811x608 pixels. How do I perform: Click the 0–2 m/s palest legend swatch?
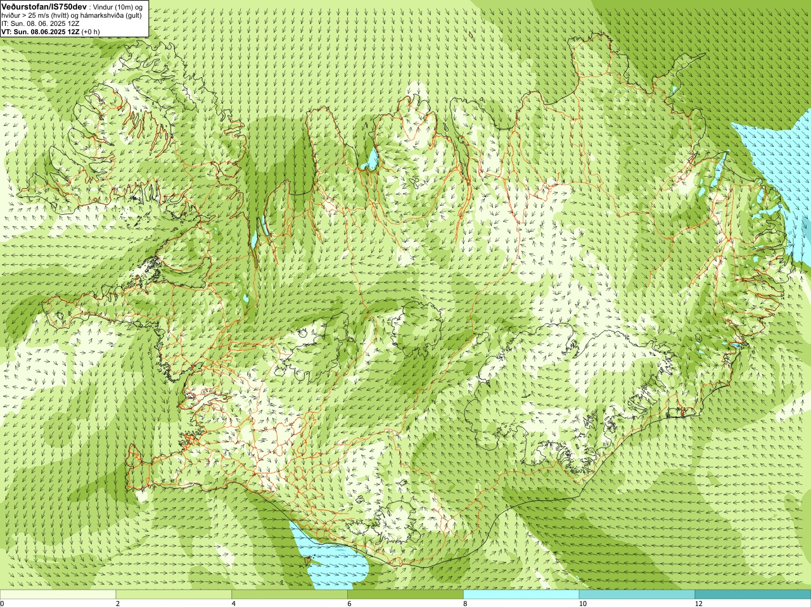point(58,595)
